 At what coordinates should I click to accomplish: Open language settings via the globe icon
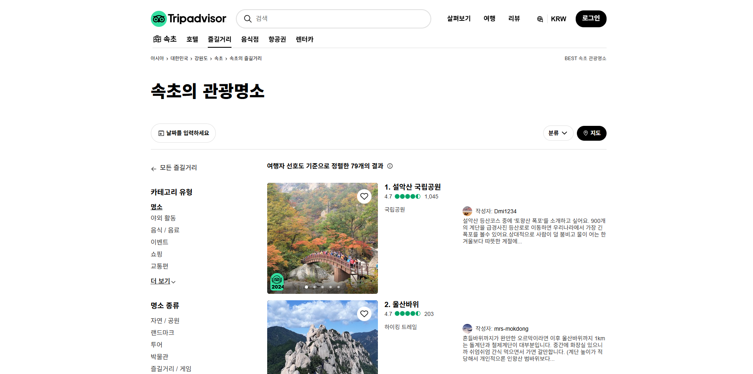click(x=540, y=18)
